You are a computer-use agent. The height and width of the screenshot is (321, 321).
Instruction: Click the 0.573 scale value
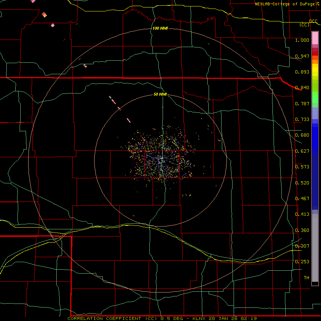point(302,167)
